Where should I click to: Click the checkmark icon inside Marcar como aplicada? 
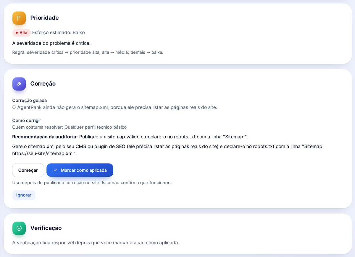point(55,170)
